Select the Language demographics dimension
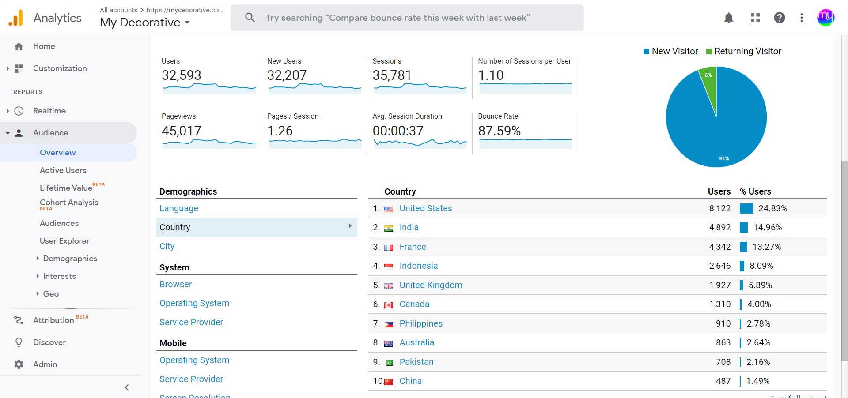The height and width of the screenshot is (398, 848). (x=178, y=208)
